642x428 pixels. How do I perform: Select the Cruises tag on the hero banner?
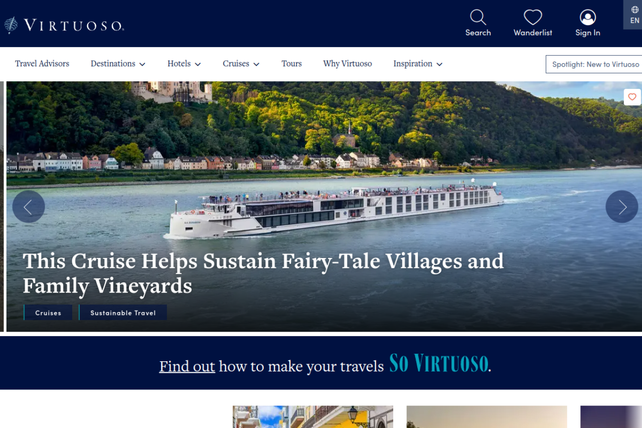tap(48, 313)
